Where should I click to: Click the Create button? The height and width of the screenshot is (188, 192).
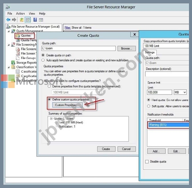(106, 149)
